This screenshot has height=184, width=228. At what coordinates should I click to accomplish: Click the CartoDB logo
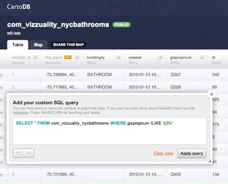click(x=19, y=7)
